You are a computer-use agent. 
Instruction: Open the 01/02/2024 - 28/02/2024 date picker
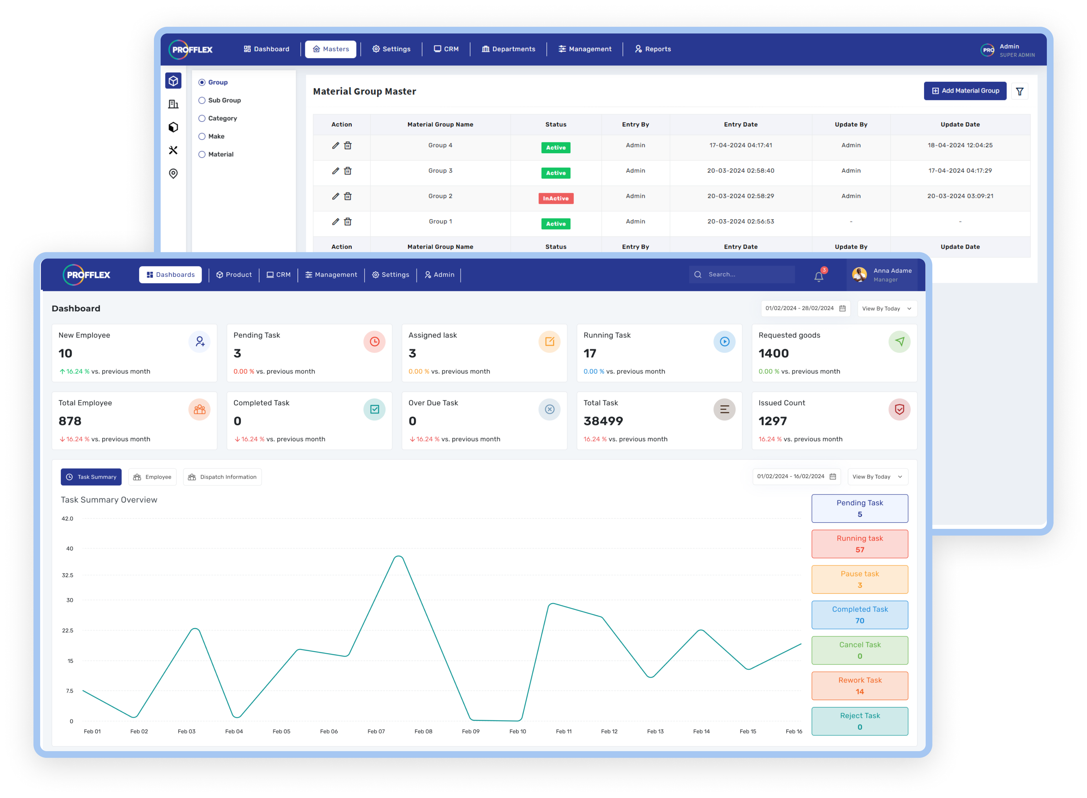pos(805,308)
